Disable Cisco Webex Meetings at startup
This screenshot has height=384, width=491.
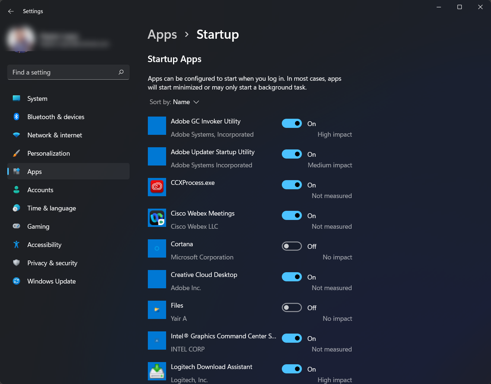point(292,216)
